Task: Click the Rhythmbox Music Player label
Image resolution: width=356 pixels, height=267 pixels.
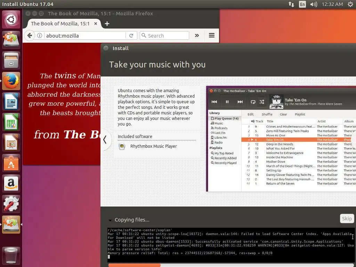Action: click(x=153, y=146)
